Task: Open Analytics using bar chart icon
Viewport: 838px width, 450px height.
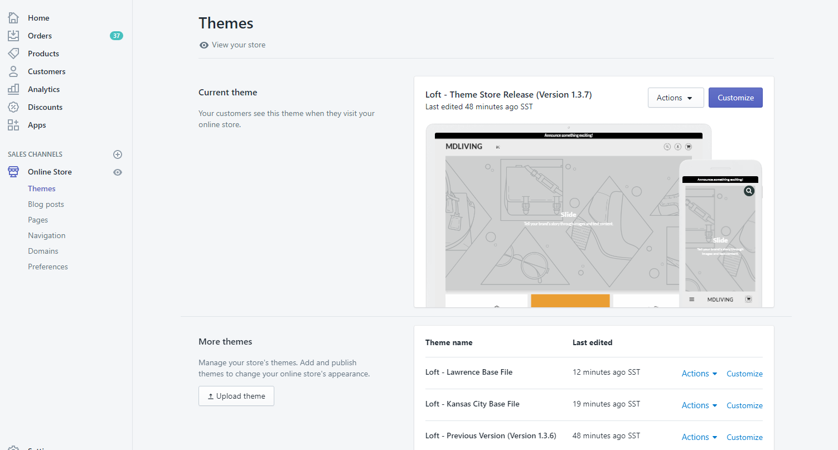Action: click(13, 89)
